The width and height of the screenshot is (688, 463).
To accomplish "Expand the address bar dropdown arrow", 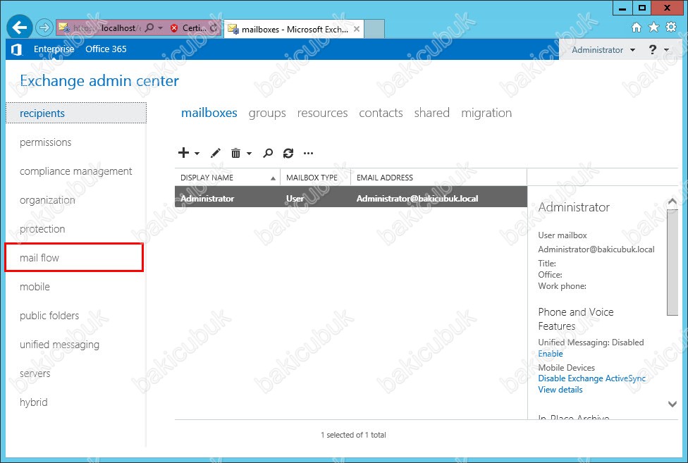I will point(161,28).
